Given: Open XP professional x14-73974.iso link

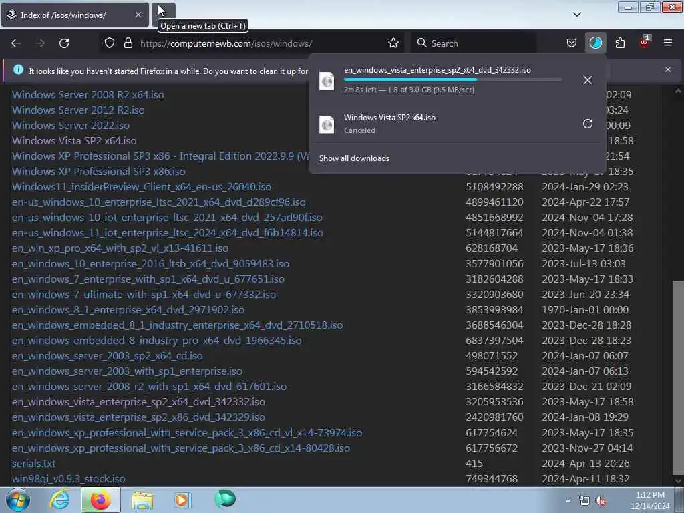Looking at the screenshot, I should pos(187,433).
